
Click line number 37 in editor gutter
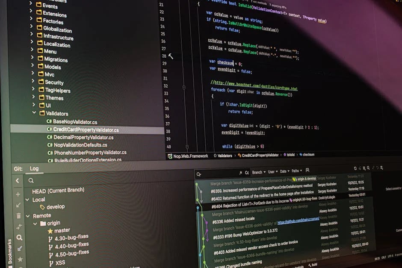click(168, 124)
